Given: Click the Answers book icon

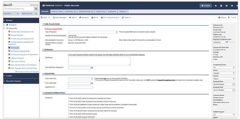Looking at the screenshot, I should pos(7,25).
